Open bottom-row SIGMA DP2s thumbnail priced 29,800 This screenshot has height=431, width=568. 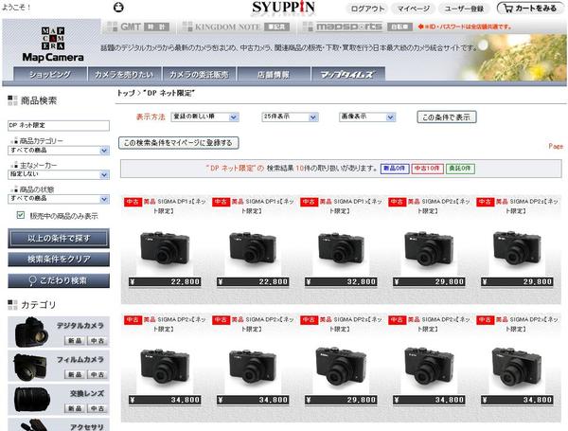pos(341,367)
